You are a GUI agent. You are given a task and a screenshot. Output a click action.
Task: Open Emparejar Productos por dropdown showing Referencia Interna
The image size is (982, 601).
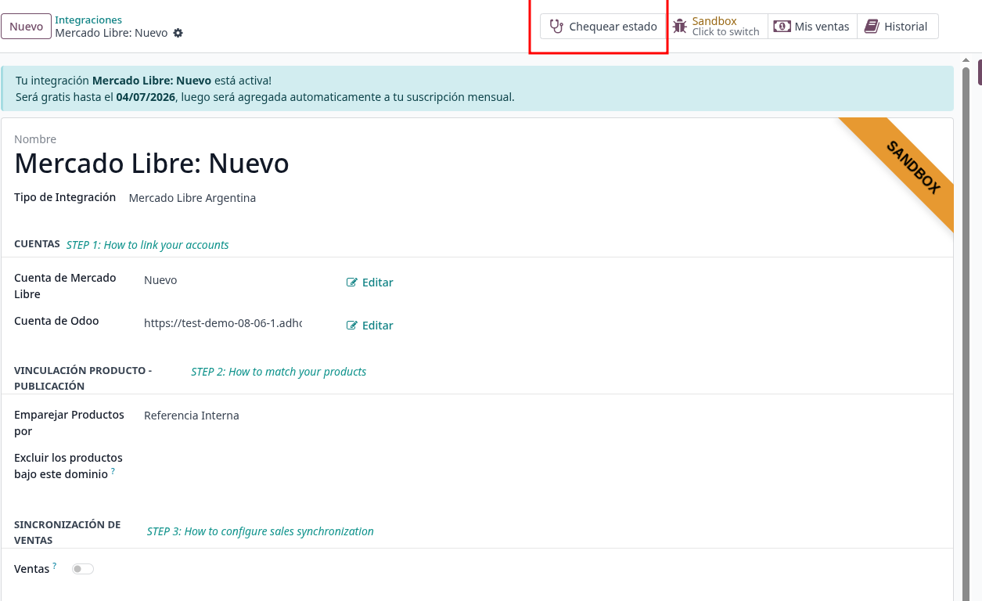click(192, 416)
